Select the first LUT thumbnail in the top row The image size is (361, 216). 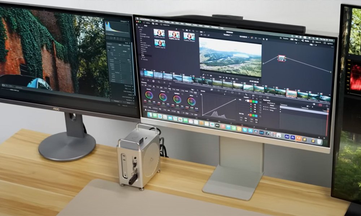tap(159, 32)
